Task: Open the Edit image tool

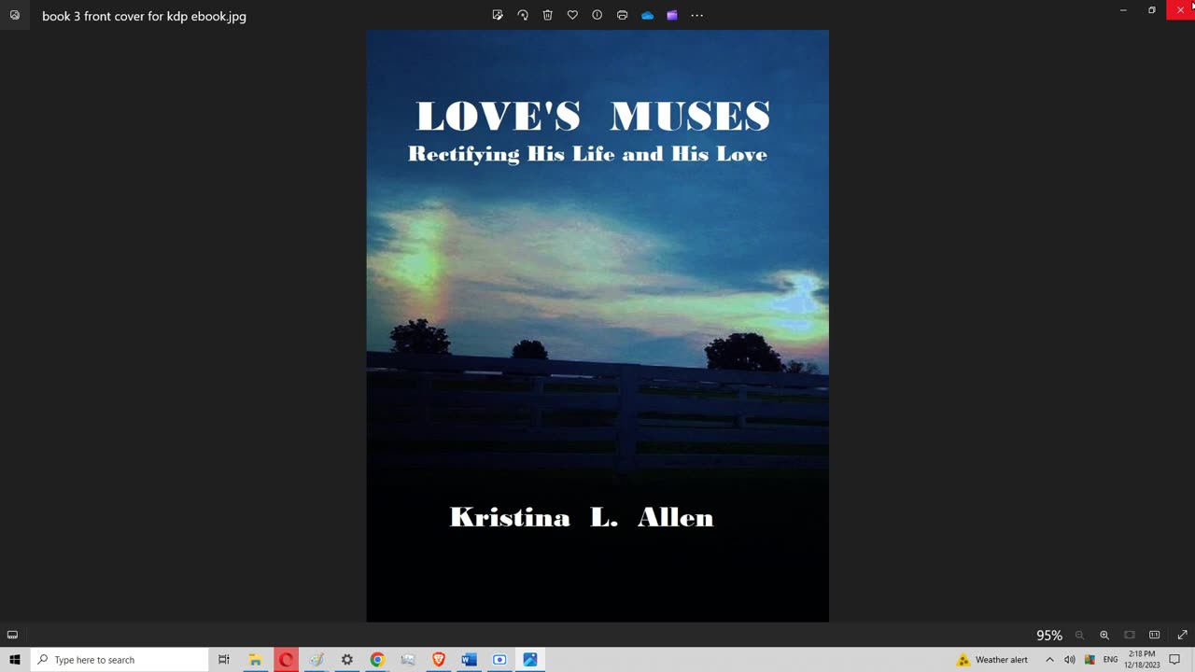Action: (x=498, y=15)
